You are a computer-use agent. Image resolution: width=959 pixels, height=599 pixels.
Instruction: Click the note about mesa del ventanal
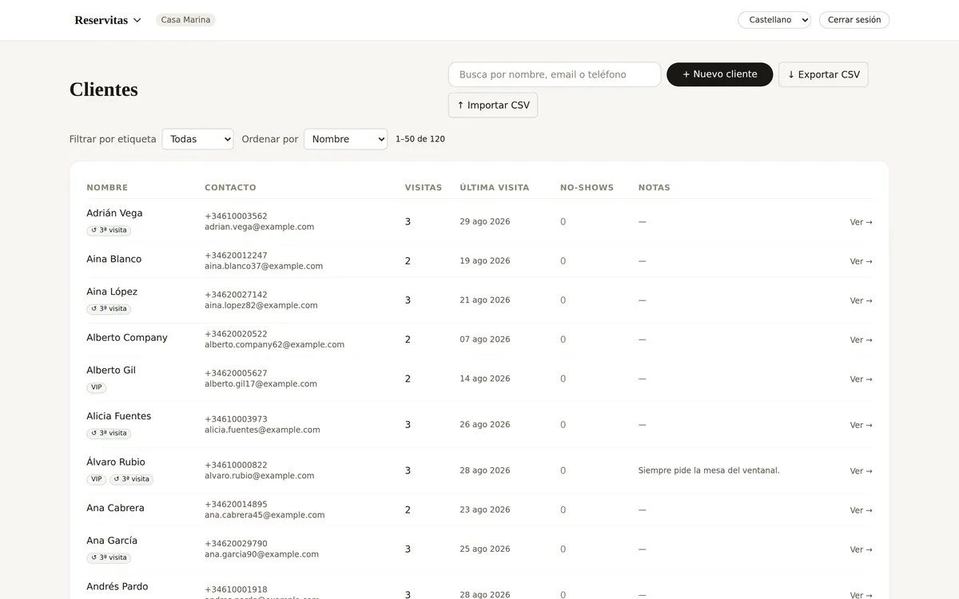[x=709, y=470]
